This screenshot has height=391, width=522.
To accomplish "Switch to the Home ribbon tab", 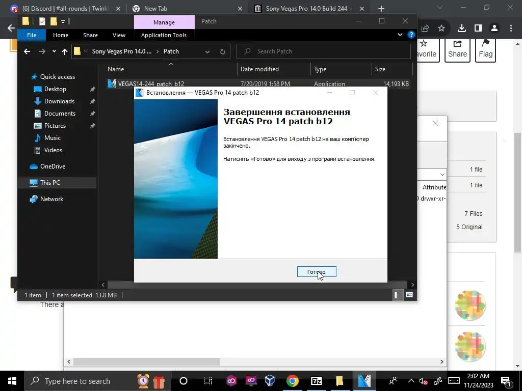I will coord(61,35).
